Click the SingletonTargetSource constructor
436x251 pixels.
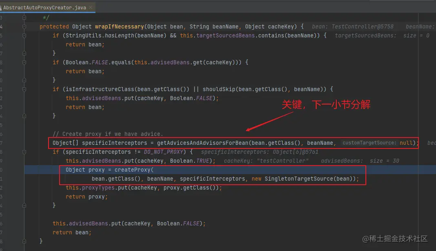tap(299, 179)
